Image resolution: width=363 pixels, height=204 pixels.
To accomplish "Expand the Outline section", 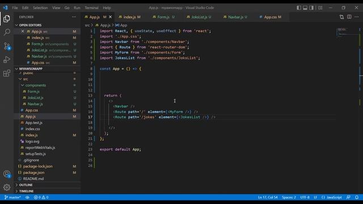I will [x=26, y=185].
